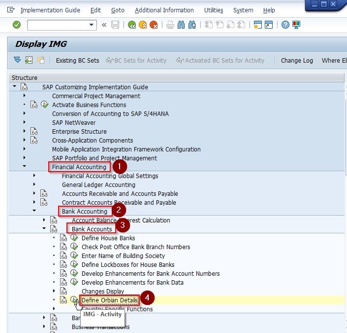Collapse the Bank Accounts node
Screen dimensions: 347x333
coord(44,228)
